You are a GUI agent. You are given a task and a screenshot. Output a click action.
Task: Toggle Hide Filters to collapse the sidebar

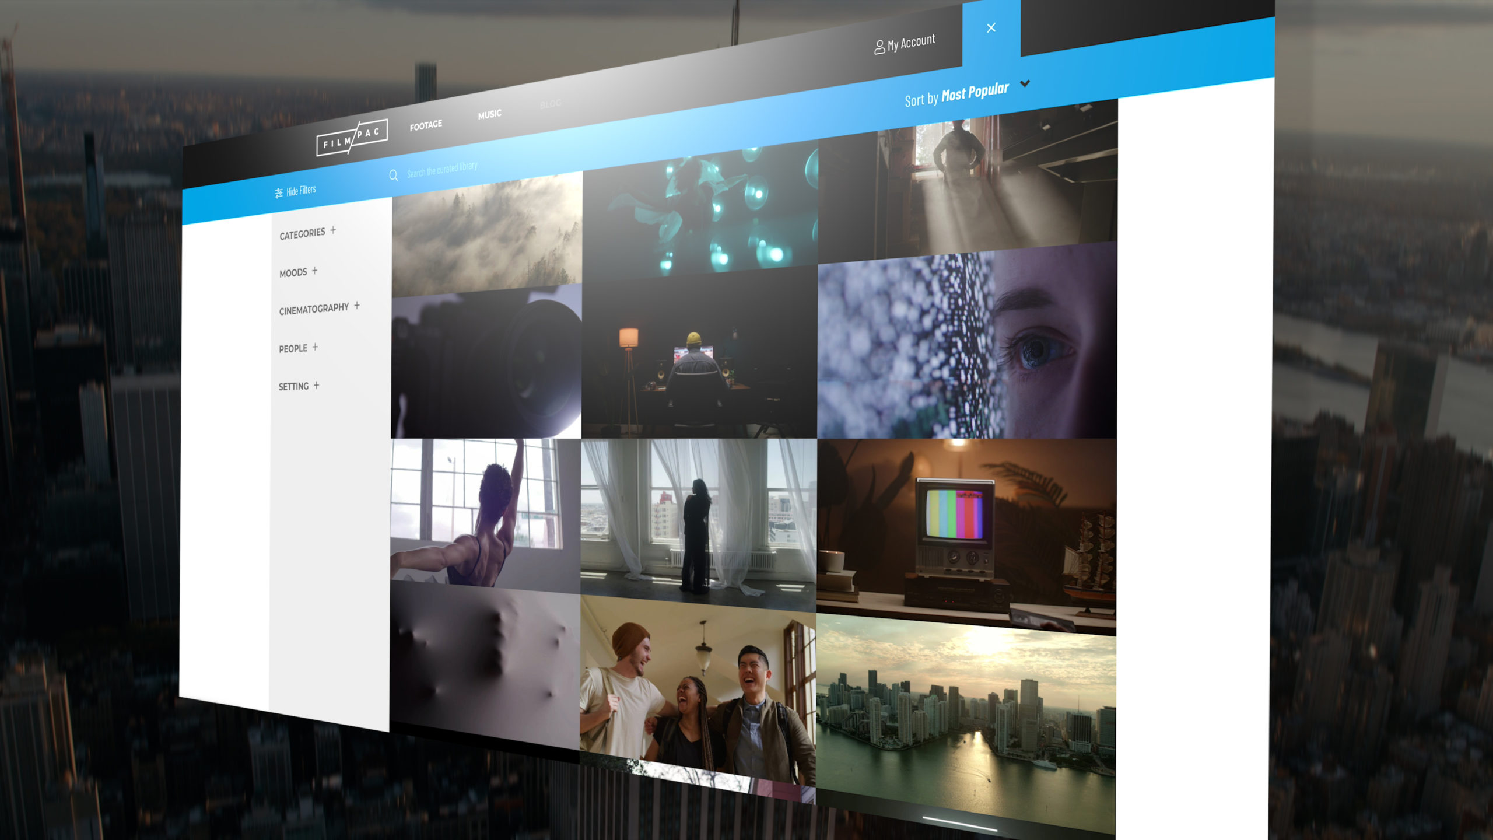(300, 191)
